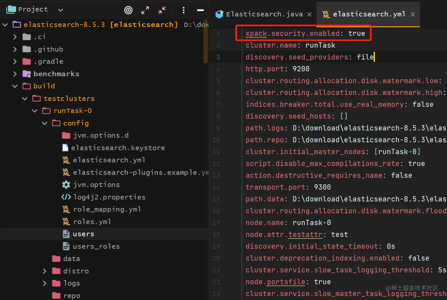Select the runTask-0 folder name
This screenshot has height=300, width=447.
click(73, 111)
